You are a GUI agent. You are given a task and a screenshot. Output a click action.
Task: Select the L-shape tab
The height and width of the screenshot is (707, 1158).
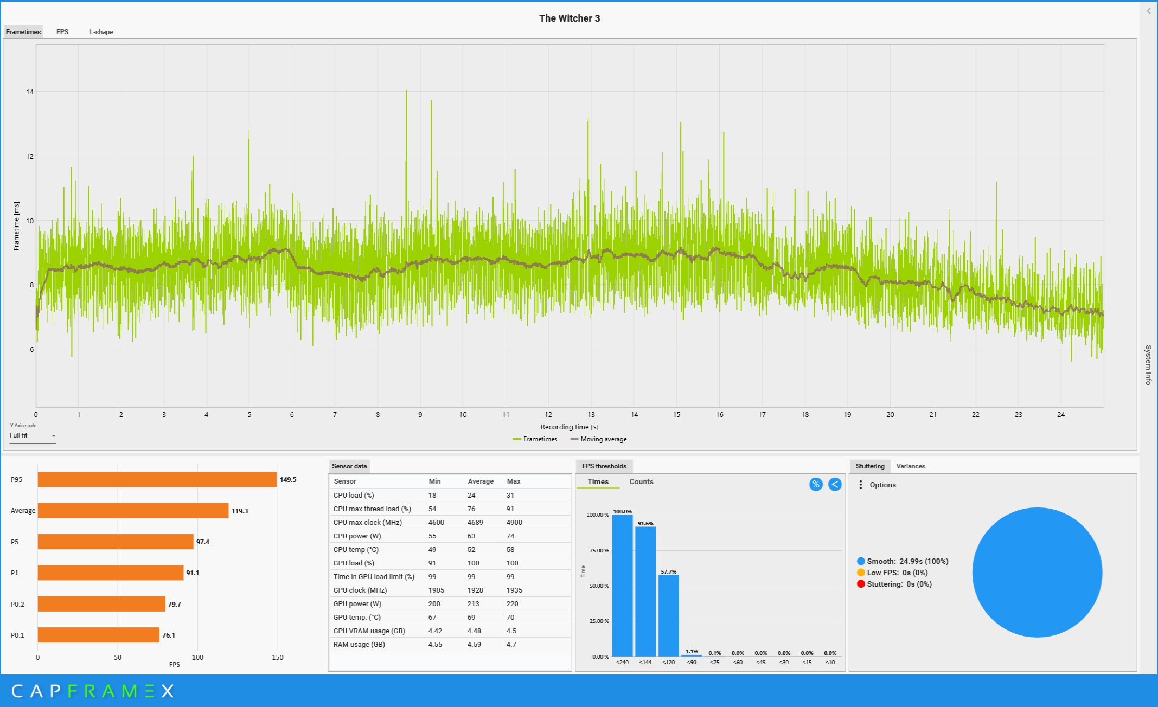point(101,32)
